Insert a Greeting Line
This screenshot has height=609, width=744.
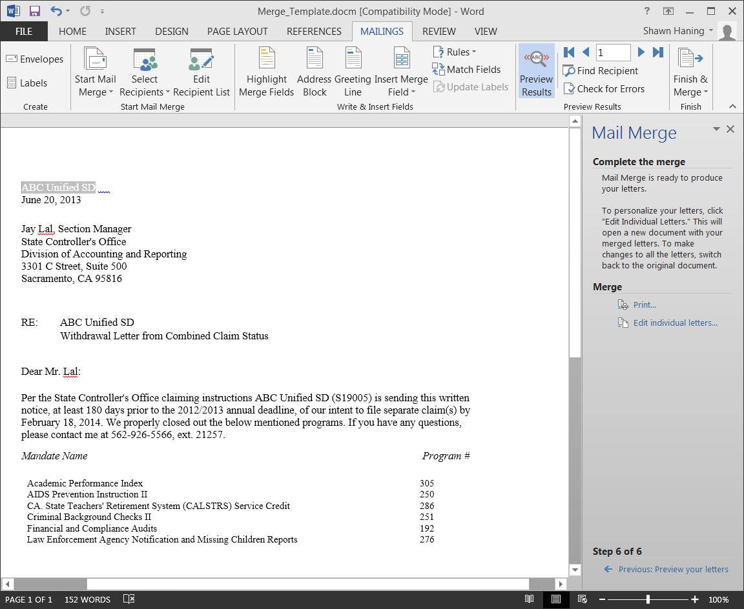(x=353, y=72)
